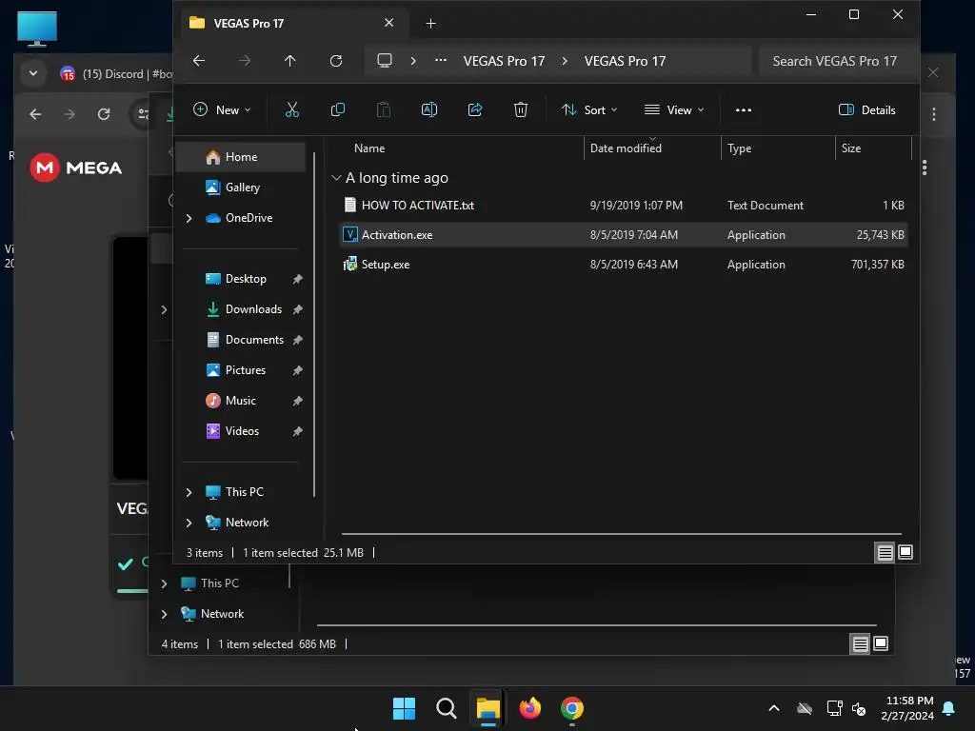Expand Network in back Explorer window
Viewport: 975px width, 731px height.
[x=164, y=614]
